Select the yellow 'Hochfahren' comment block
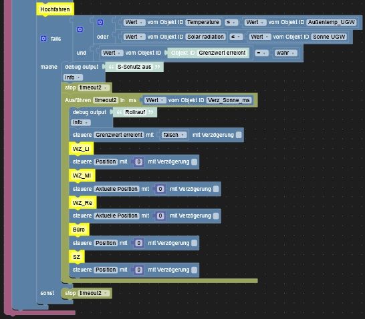Screen dimensions: 365x319 coord(55,9)
